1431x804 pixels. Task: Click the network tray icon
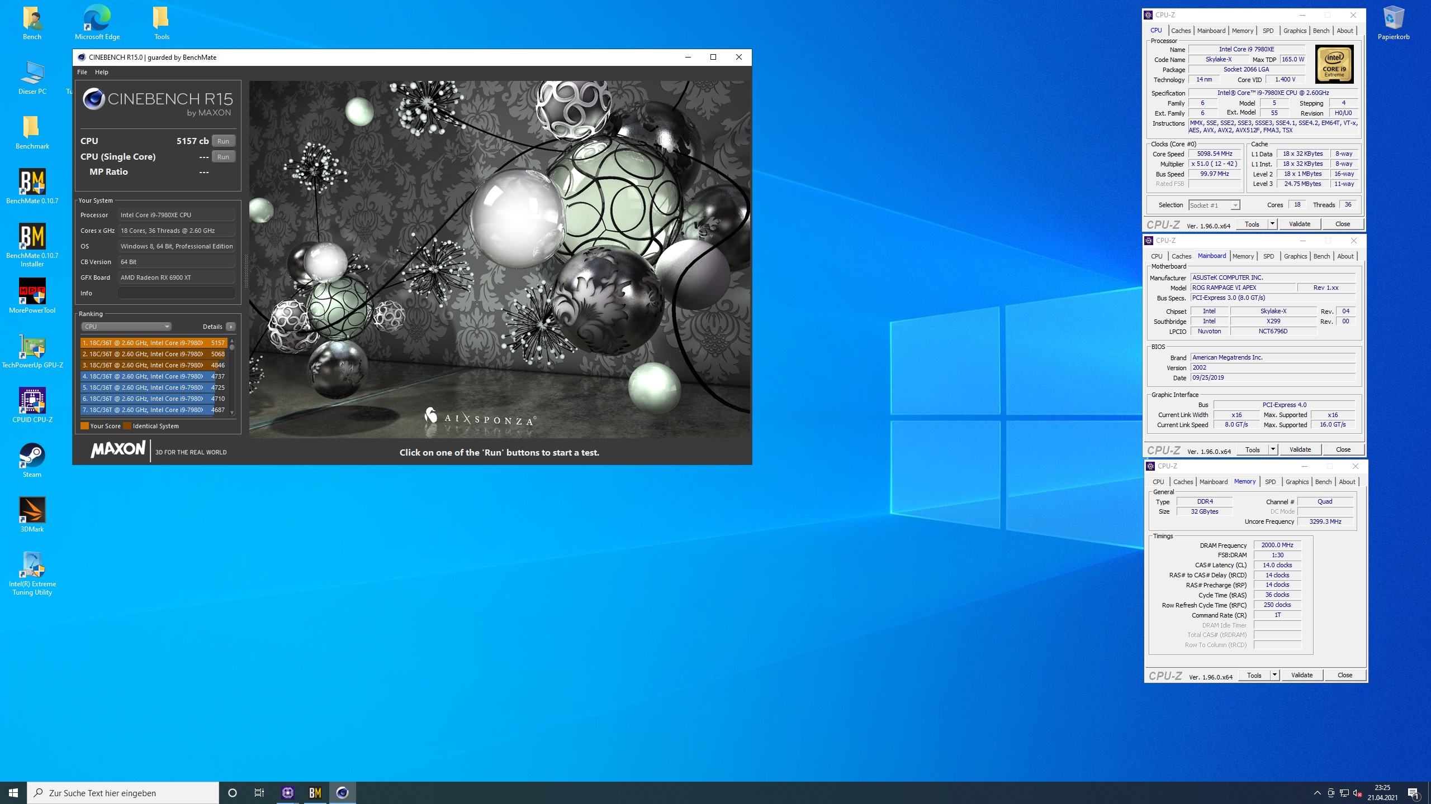pos(1344,793)
